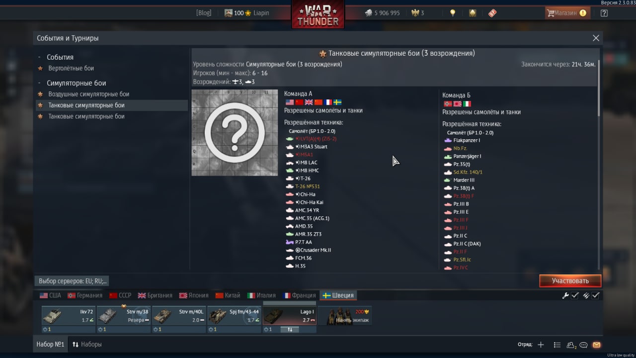636x358 pixels.
Task: Swap crew arrows under Lago I
Action: [290, 329]
